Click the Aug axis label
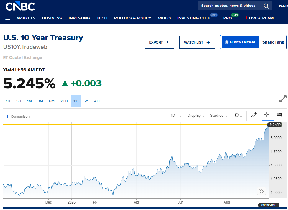The height and width of the screenshot is (210, 288). pos(227,202)
